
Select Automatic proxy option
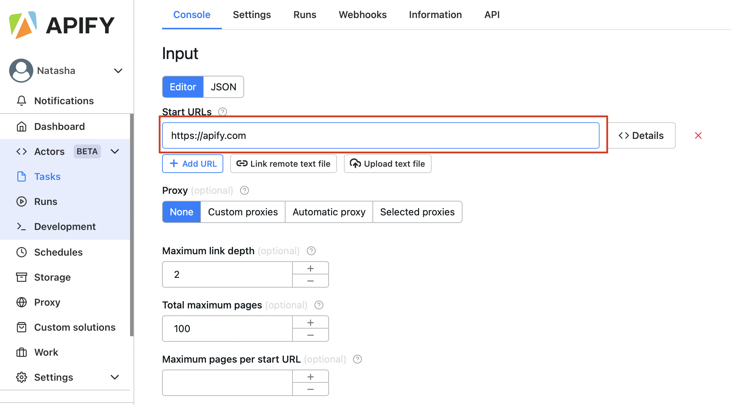coord(329,212)
